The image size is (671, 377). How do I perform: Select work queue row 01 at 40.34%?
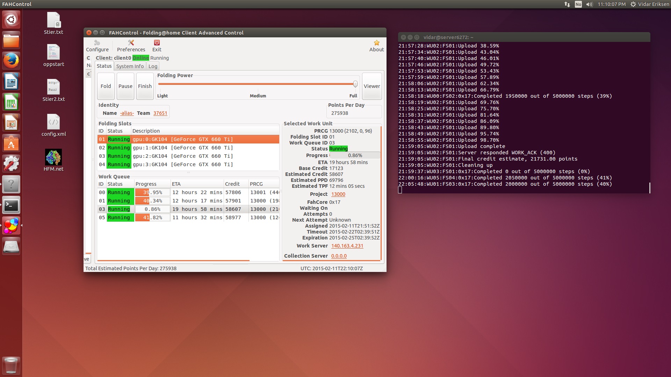click(188, 201)
